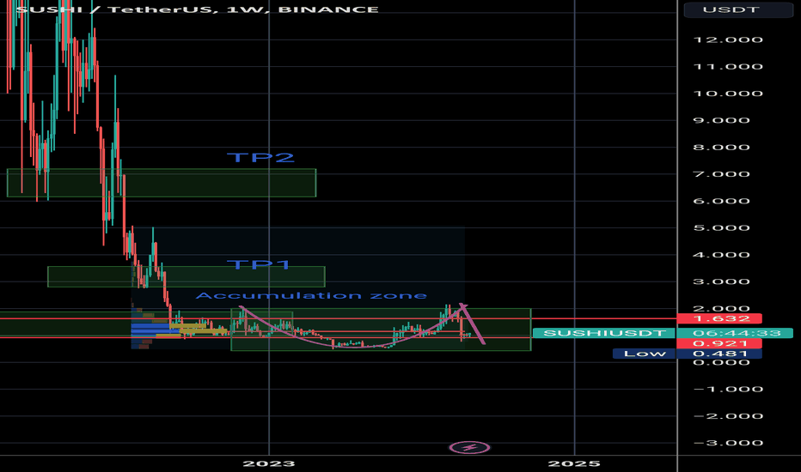
Task: Click the -1.000 price scale label
Action: pyautogui.click(x=728, y=389)
